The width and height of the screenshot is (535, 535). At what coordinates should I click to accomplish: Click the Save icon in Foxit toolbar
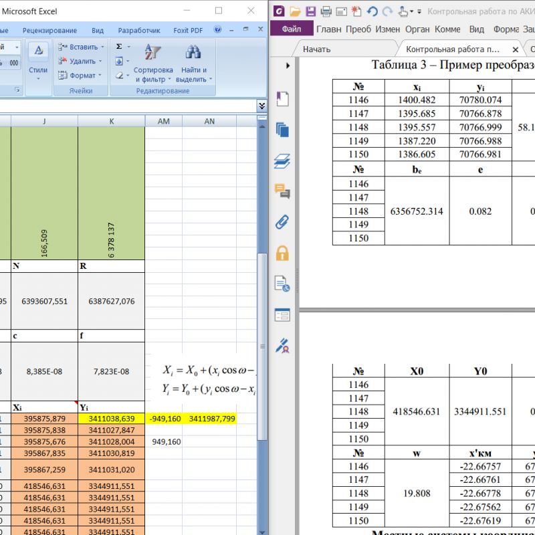point(311,11)
